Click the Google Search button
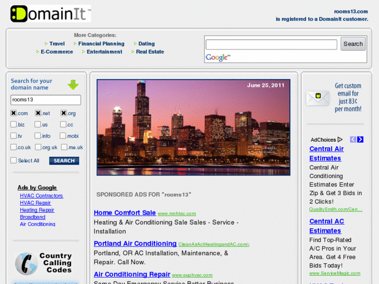Viewport: 379px width, 284px height. pos(353,44)
